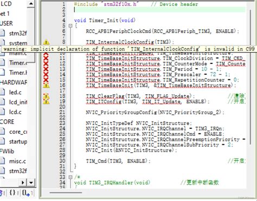The width and height of the screenshot is (257, 201).
Task: Click the editor vertical scrollbar thumb
Action: [x=250, y=77]
